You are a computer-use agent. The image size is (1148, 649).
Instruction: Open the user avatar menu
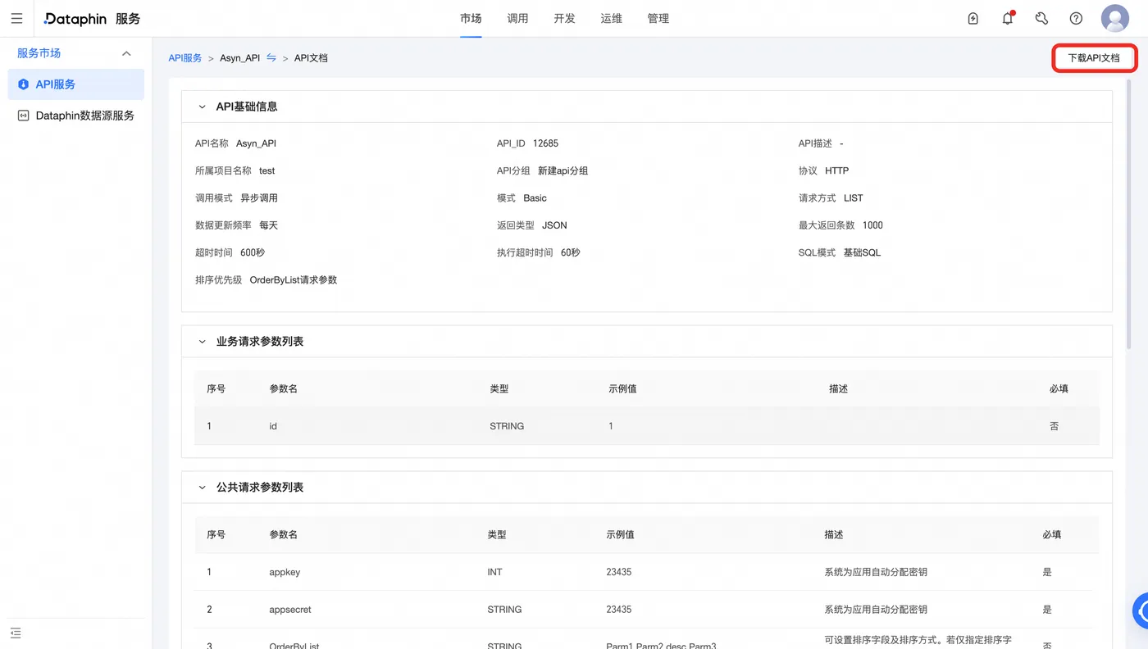(x=1115, y=18)
